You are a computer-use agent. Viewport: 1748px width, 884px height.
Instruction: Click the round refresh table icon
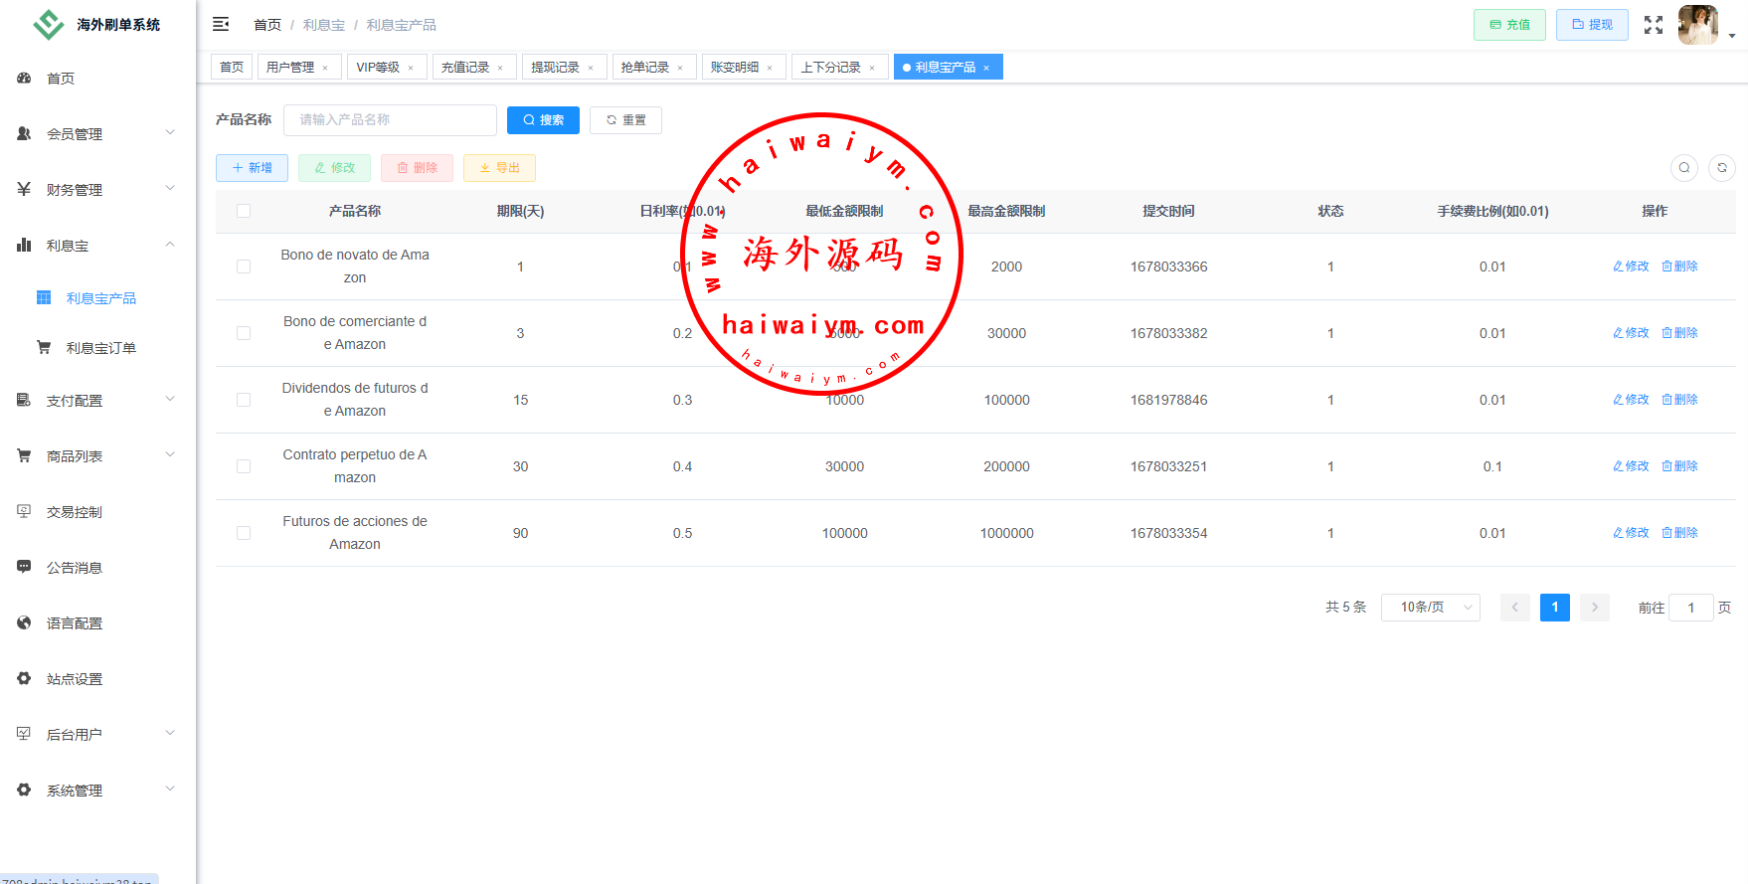1722,168
